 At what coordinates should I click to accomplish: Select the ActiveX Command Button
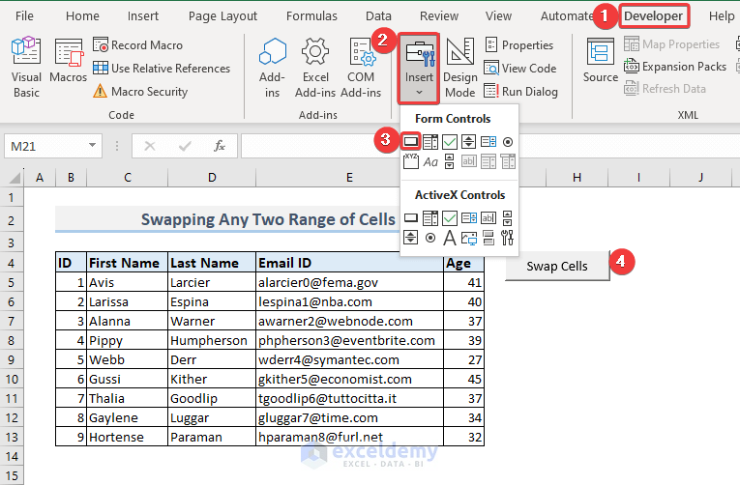(410, 217)
